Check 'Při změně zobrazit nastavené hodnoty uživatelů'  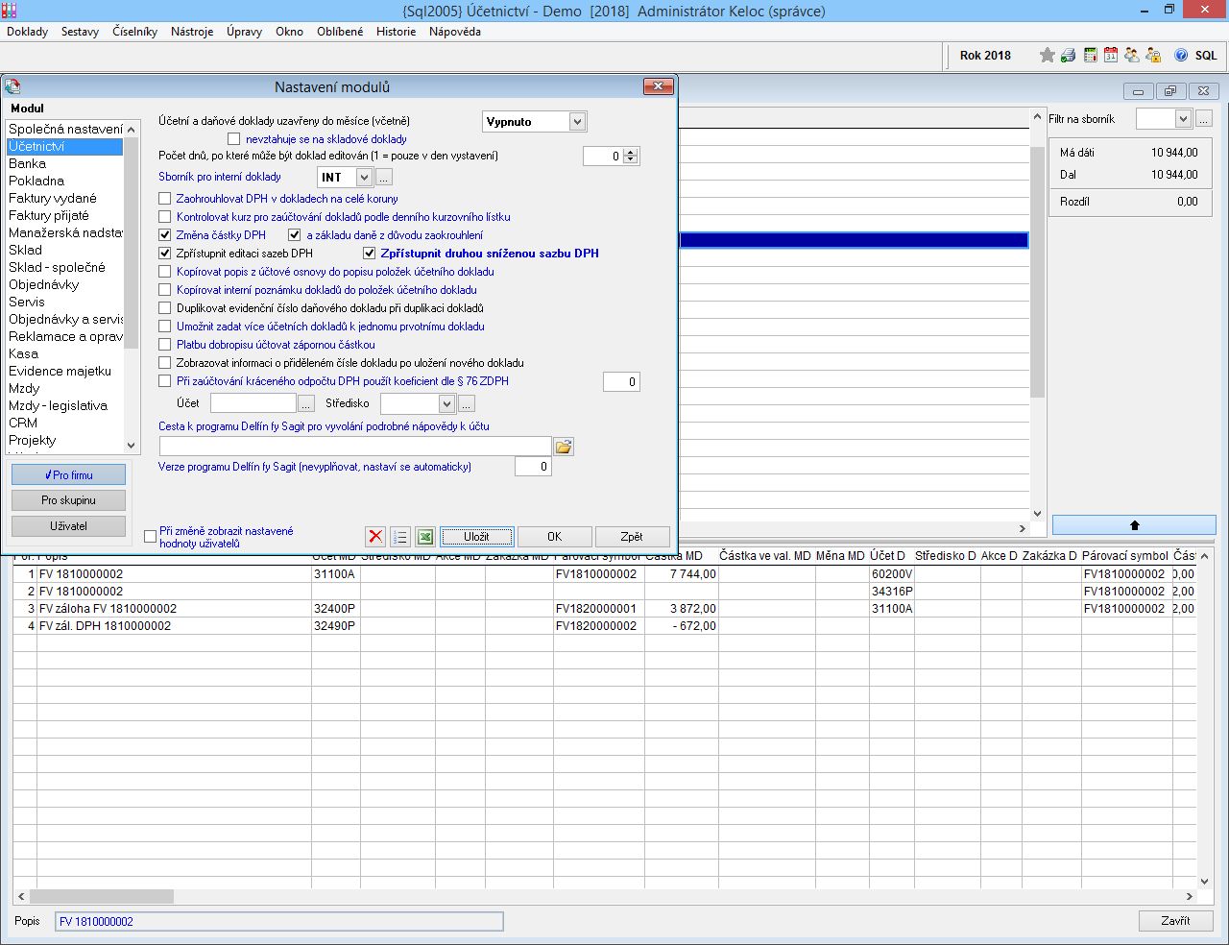coord(150,537)
